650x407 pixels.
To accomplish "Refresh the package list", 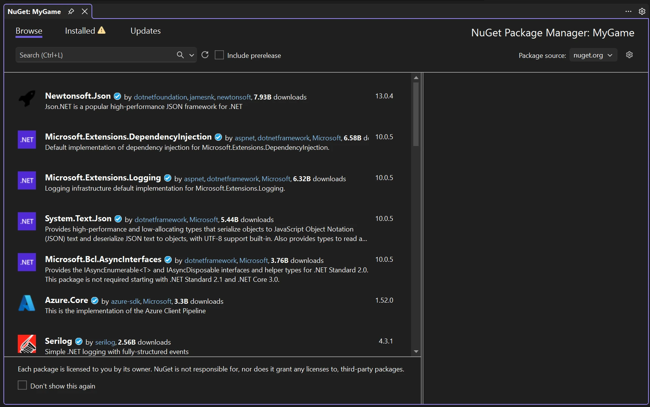I will click(x=205, y=55).
